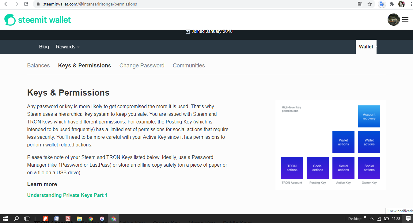Click the TRON Account label under diagram

click(292, 183)
